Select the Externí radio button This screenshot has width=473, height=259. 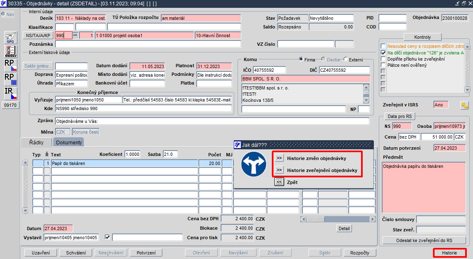coord(346,59)
